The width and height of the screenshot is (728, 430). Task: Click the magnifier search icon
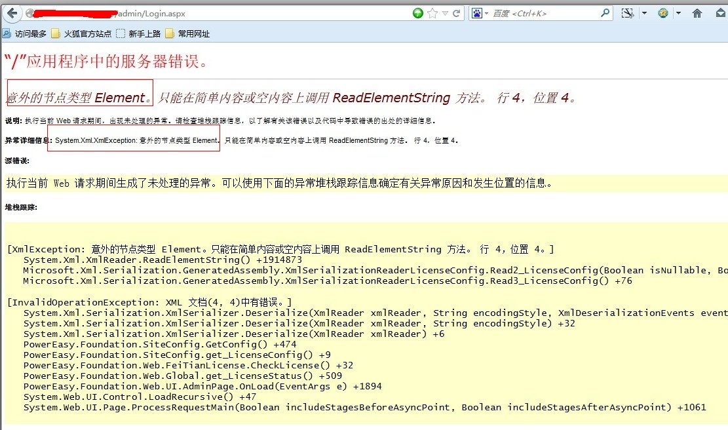point(605,13)
